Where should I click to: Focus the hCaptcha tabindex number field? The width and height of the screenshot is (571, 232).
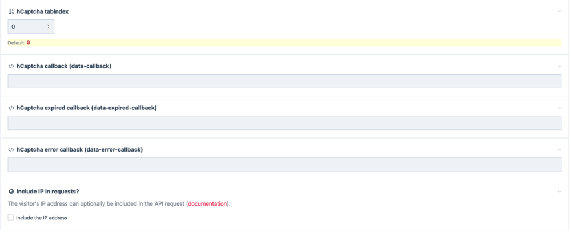tap(26, 27)
